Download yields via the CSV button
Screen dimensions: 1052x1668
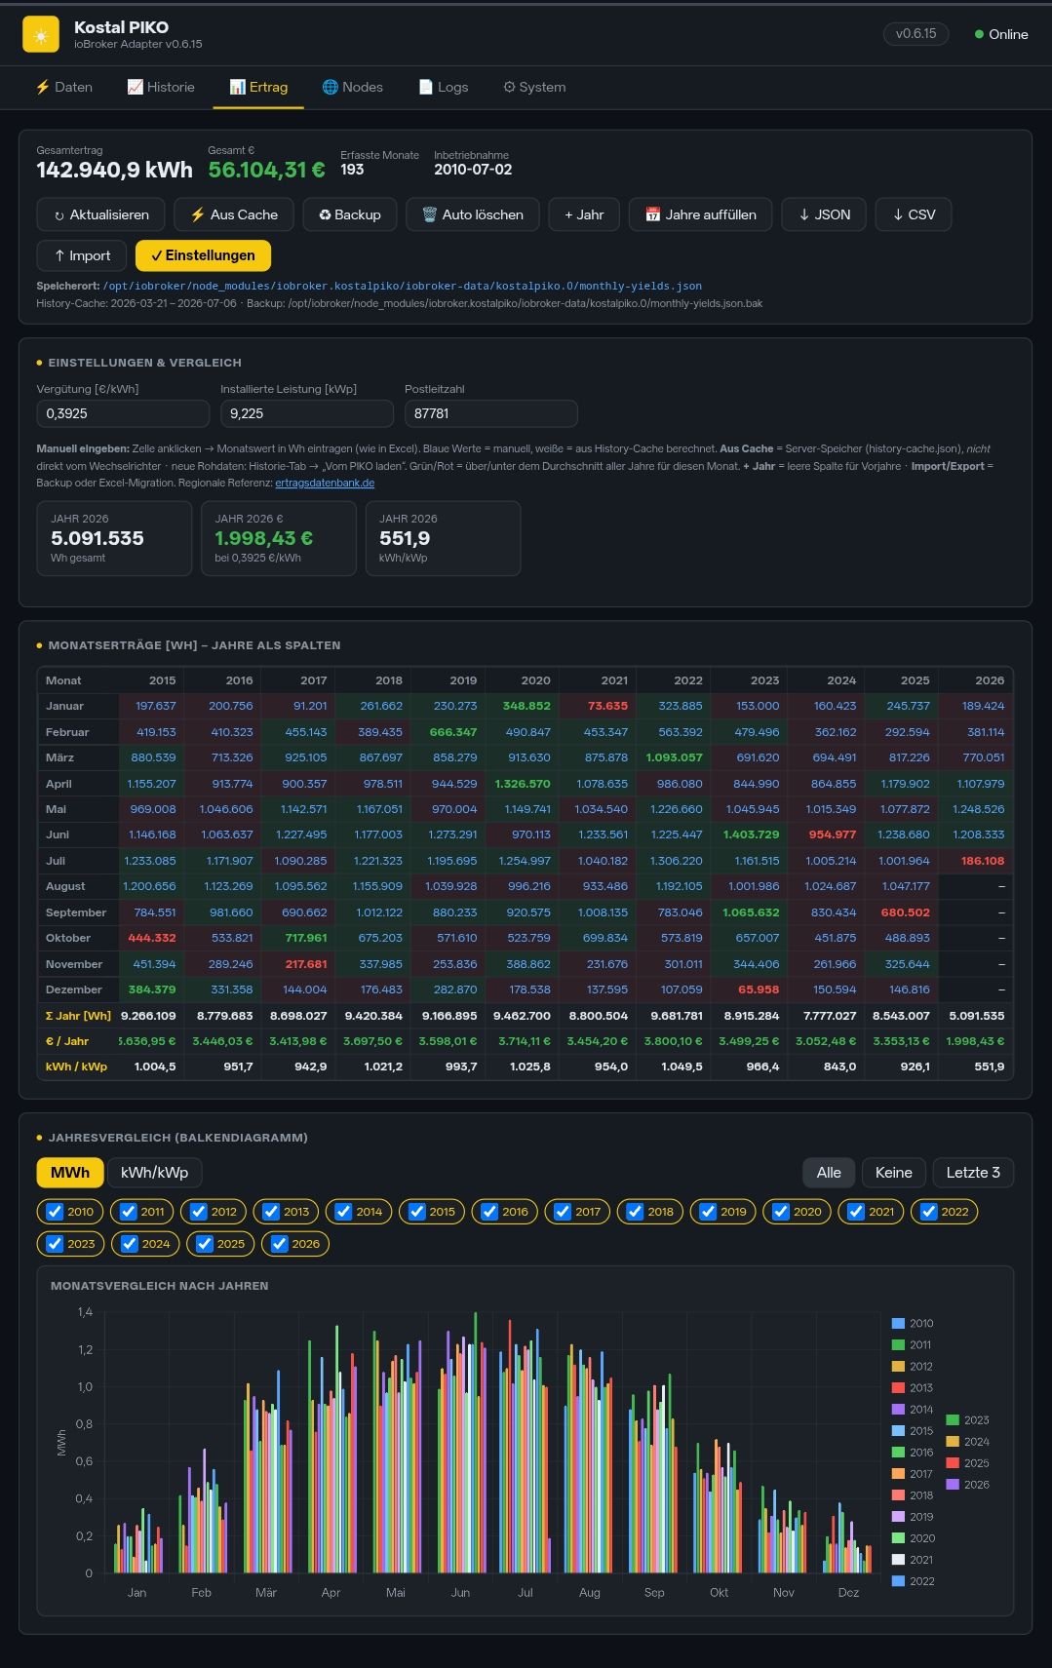point(913,214)
